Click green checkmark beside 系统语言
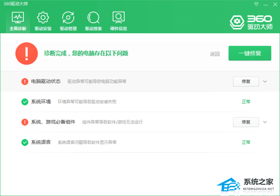 click(x=25, y=142)
